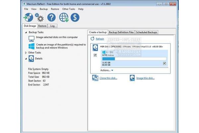The image size is (199, 133).
Task: Open the Backup Definition Files tab
Action: 121,32
